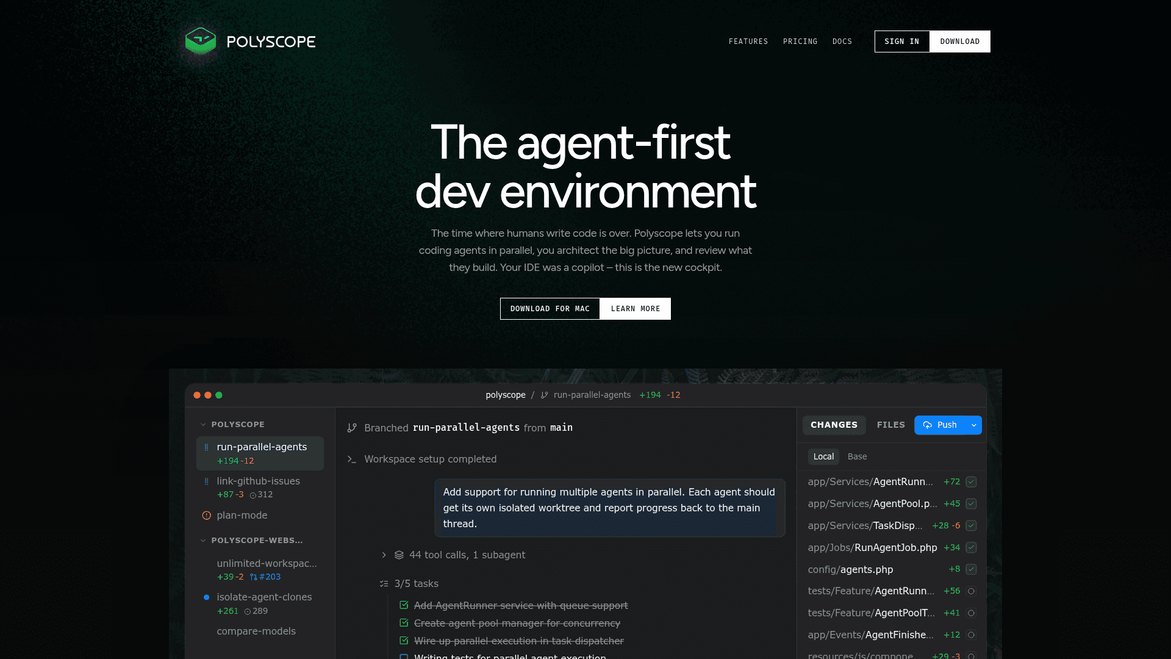This screenshot has height=659, width=1171.
Task: Switch to the FILES tab
Action: [890, 425]
